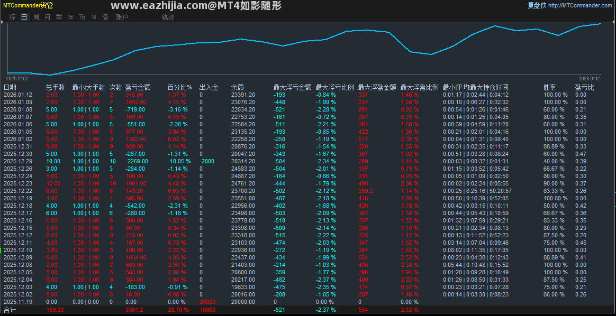Screen dimensions: 616x316
Task: Click the 40.00 % win rate cell
Action: [554, 161]
